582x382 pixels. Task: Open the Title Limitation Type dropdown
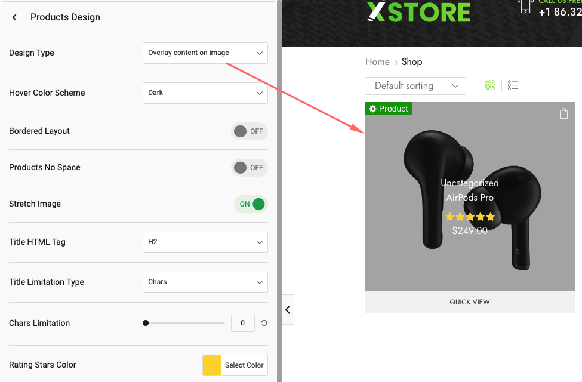point(205,282)
